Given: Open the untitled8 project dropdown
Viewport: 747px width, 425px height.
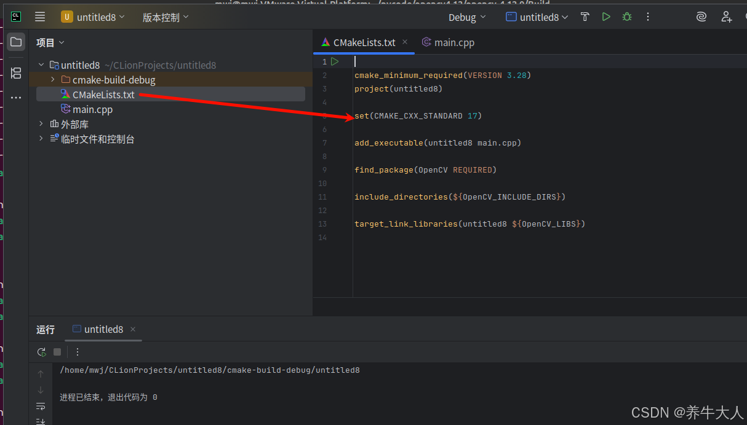Looking at the screenshot, I should [93, 17].
